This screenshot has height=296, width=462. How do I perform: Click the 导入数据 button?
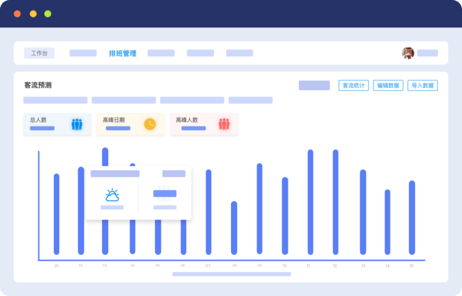click(x=423, y=86)
